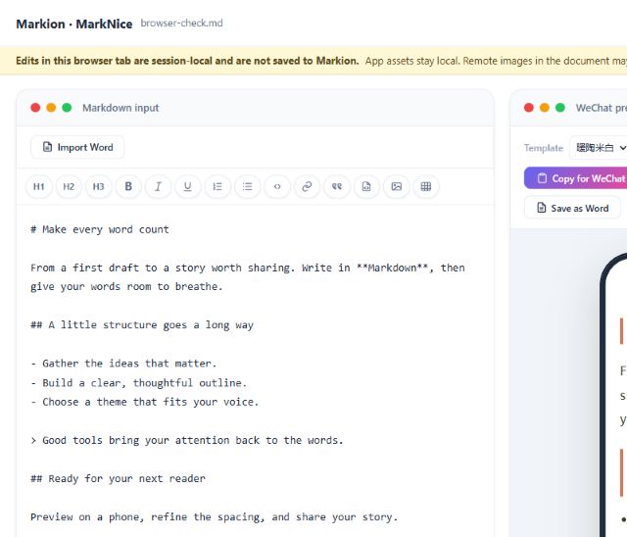627x537 pixels.
Task: Click the paragraph starting 'From a first draft'
Action: pos(248,277)
